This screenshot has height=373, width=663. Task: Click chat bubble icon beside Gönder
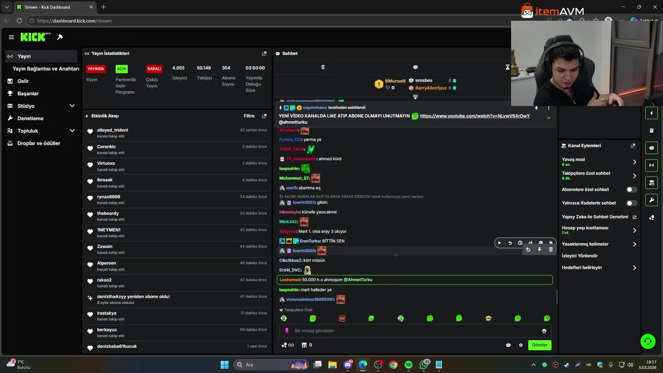(508, 345)
